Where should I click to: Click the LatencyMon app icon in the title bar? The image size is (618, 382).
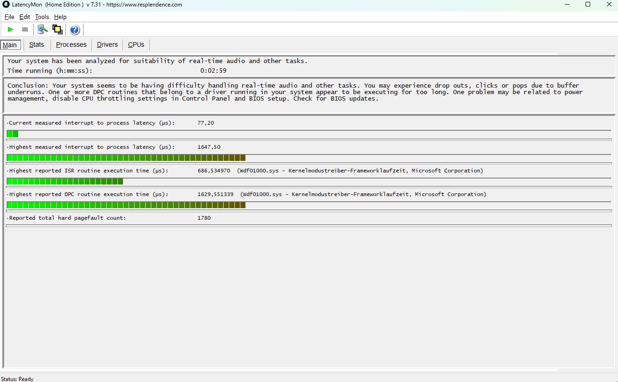click(x=6, y=5)
